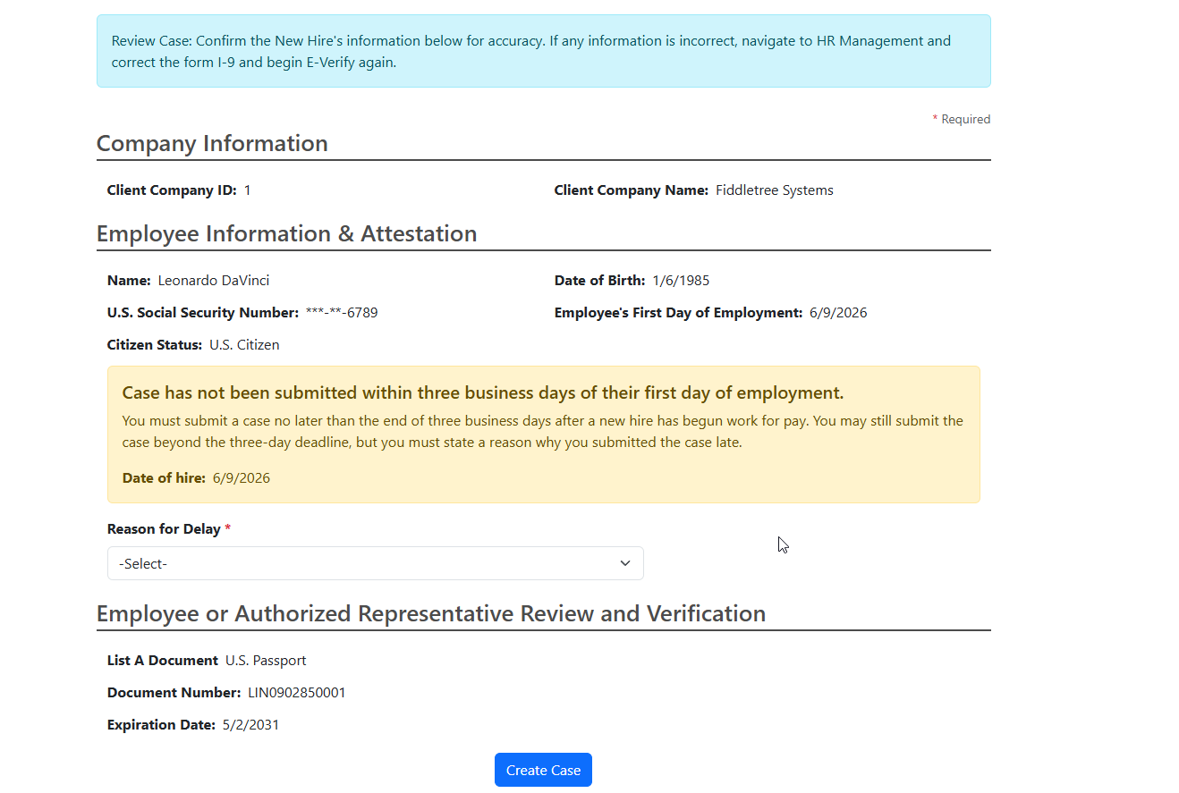Viewport: 1179px width, 793px height.
Task: Click the Fiddletree Systems company name
Action: pyautogui.click(x=775, y=190)
